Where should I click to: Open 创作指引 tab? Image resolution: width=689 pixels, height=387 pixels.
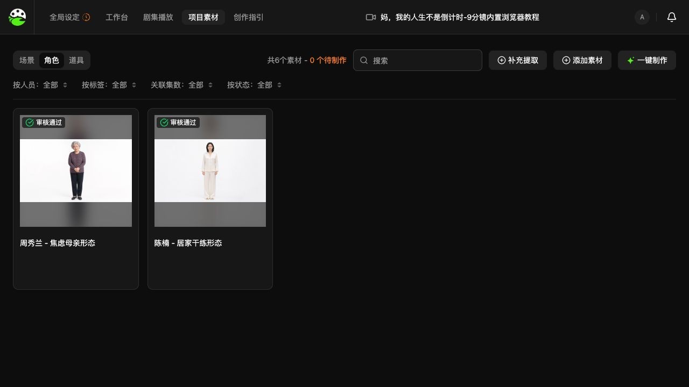tap(249, 17)
